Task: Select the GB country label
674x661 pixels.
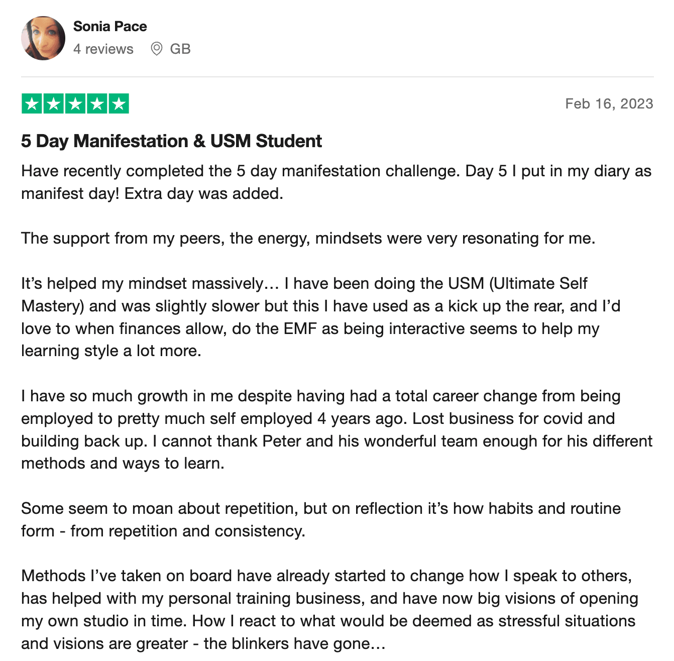Action: pyautogui.click(x=180, y=49)
